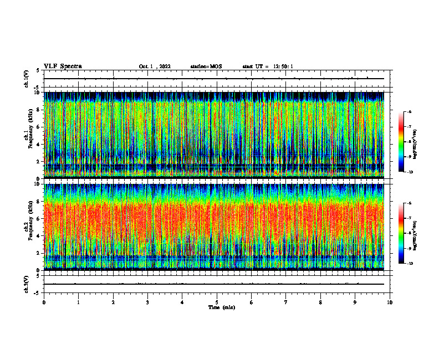
Task: Click the ch.2 "Frequency (kHz)" axis label
Action: [x=30, y=220]
